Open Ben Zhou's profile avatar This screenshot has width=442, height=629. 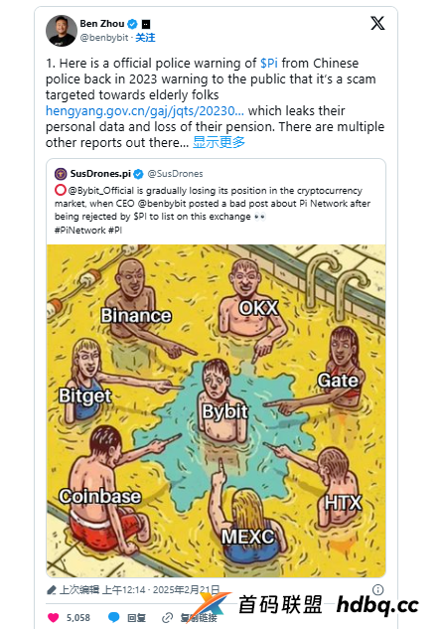point(62,31)
